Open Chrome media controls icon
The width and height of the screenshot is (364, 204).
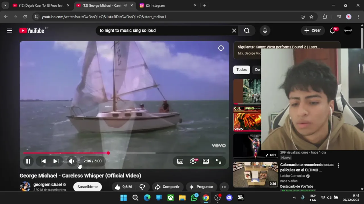339,17
